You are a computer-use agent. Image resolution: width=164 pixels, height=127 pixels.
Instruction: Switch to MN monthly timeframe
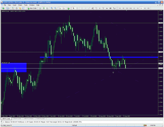149,8
